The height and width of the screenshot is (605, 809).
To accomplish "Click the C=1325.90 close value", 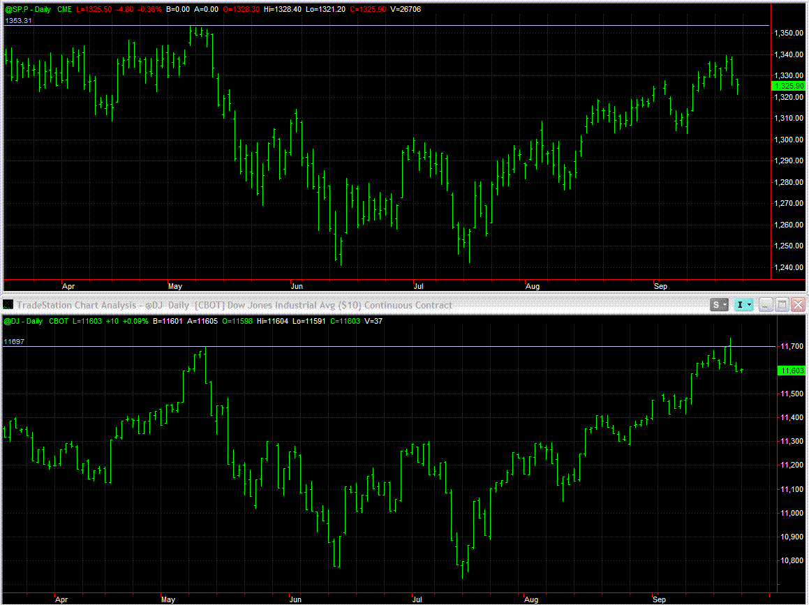I will click(x=367, y=9).
